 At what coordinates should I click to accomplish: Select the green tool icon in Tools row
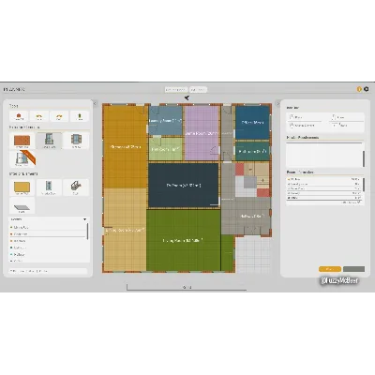tap(80, 116)
